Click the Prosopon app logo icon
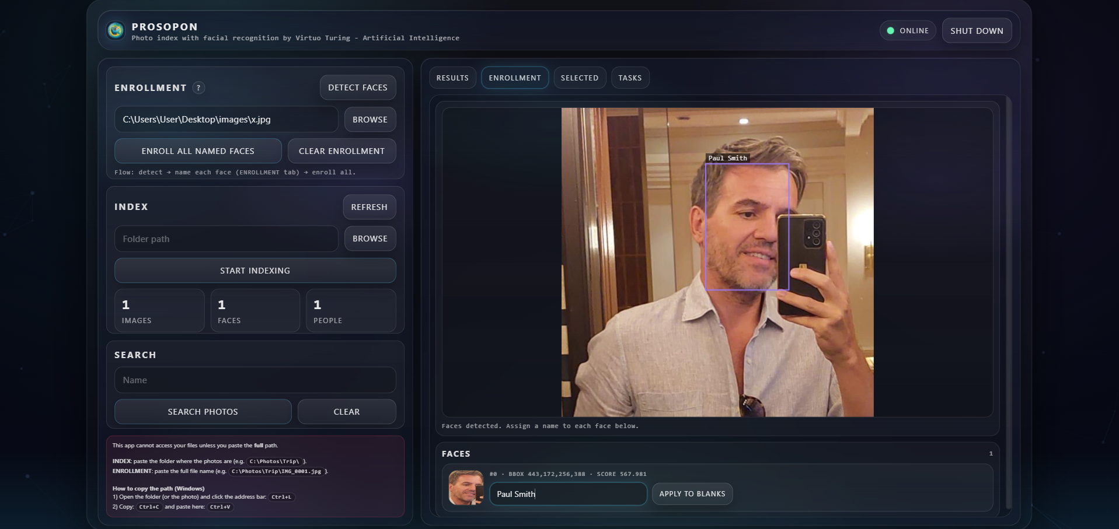This screenshot has width=1119, height=529. point(116,30)
